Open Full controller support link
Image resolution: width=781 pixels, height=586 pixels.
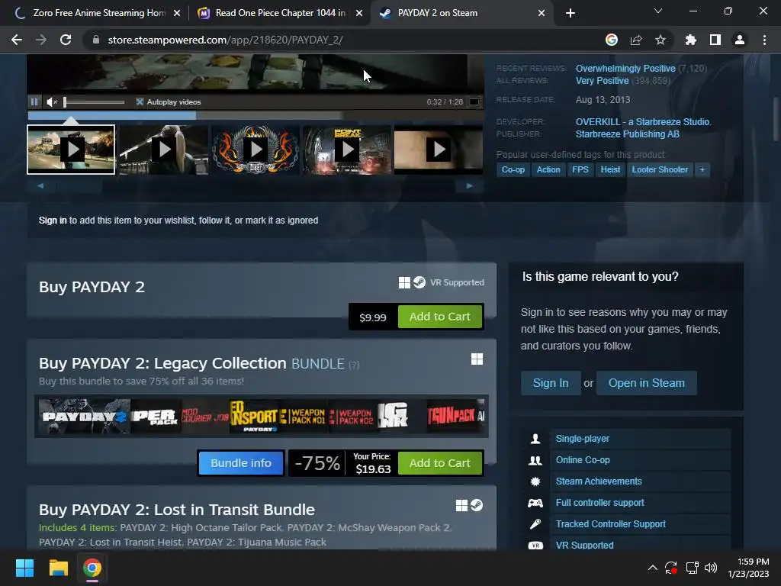599,503
